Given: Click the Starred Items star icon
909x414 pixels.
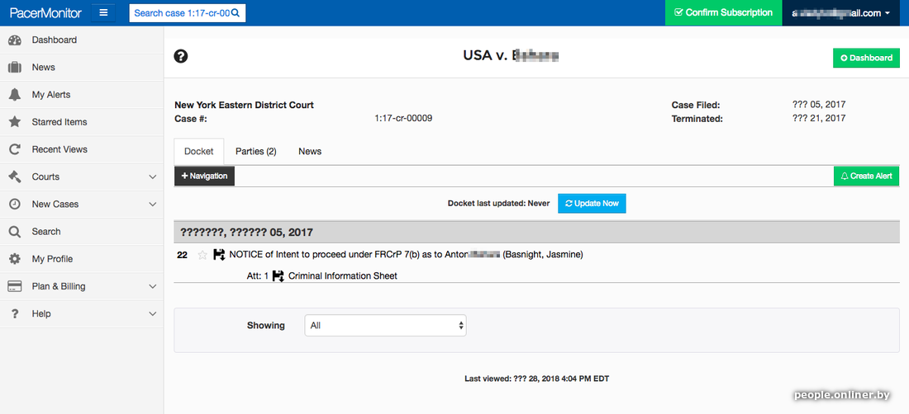Looking at the screenshot, I should pos(15,122).
